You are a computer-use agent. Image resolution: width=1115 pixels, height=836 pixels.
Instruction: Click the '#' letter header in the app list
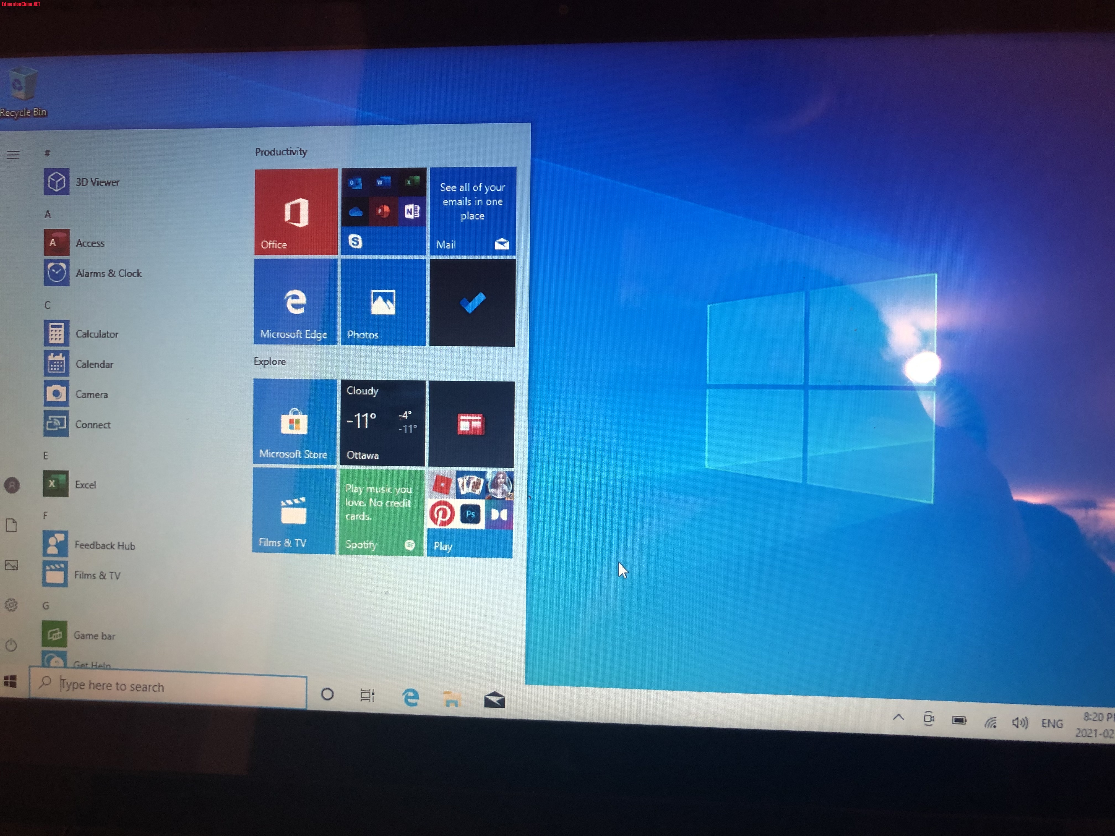point(47,153)
